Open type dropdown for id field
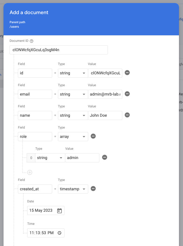This screenshot has height=246, width=183. (x=73, y=73)
